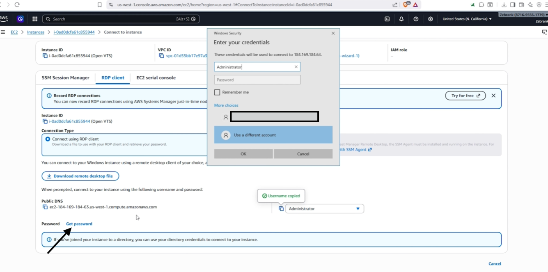Select Use a different account option
548x272 pixels.
click(273, 135)
